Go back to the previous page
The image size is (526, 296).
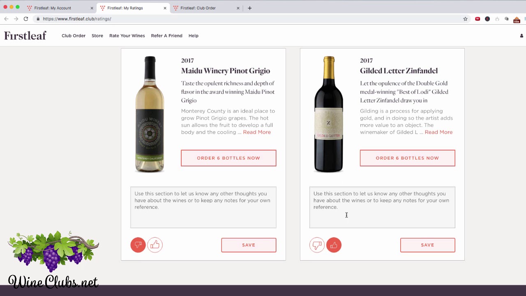(6, 19)
